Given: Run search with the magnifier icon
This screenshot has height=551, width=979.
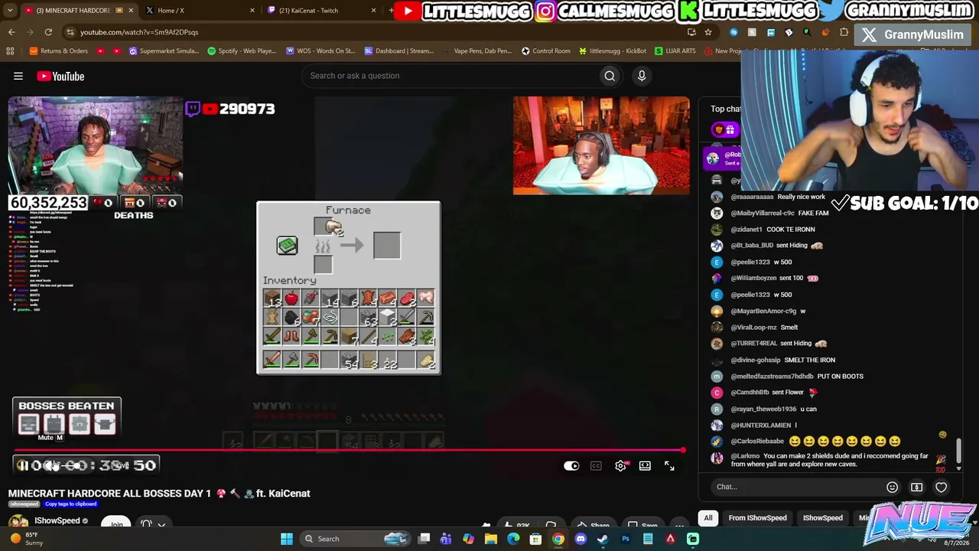Looking at the screenshot, I should click(610, 76).
